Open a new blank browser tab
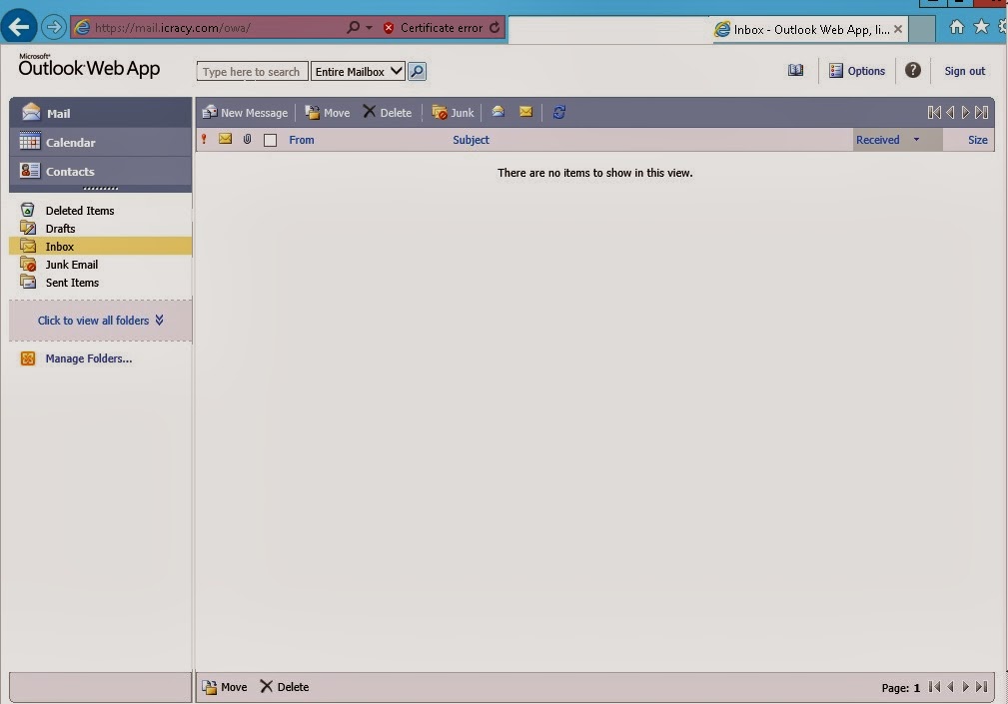The width and height of the screenshot is (1008, 704). click(922, 30)
